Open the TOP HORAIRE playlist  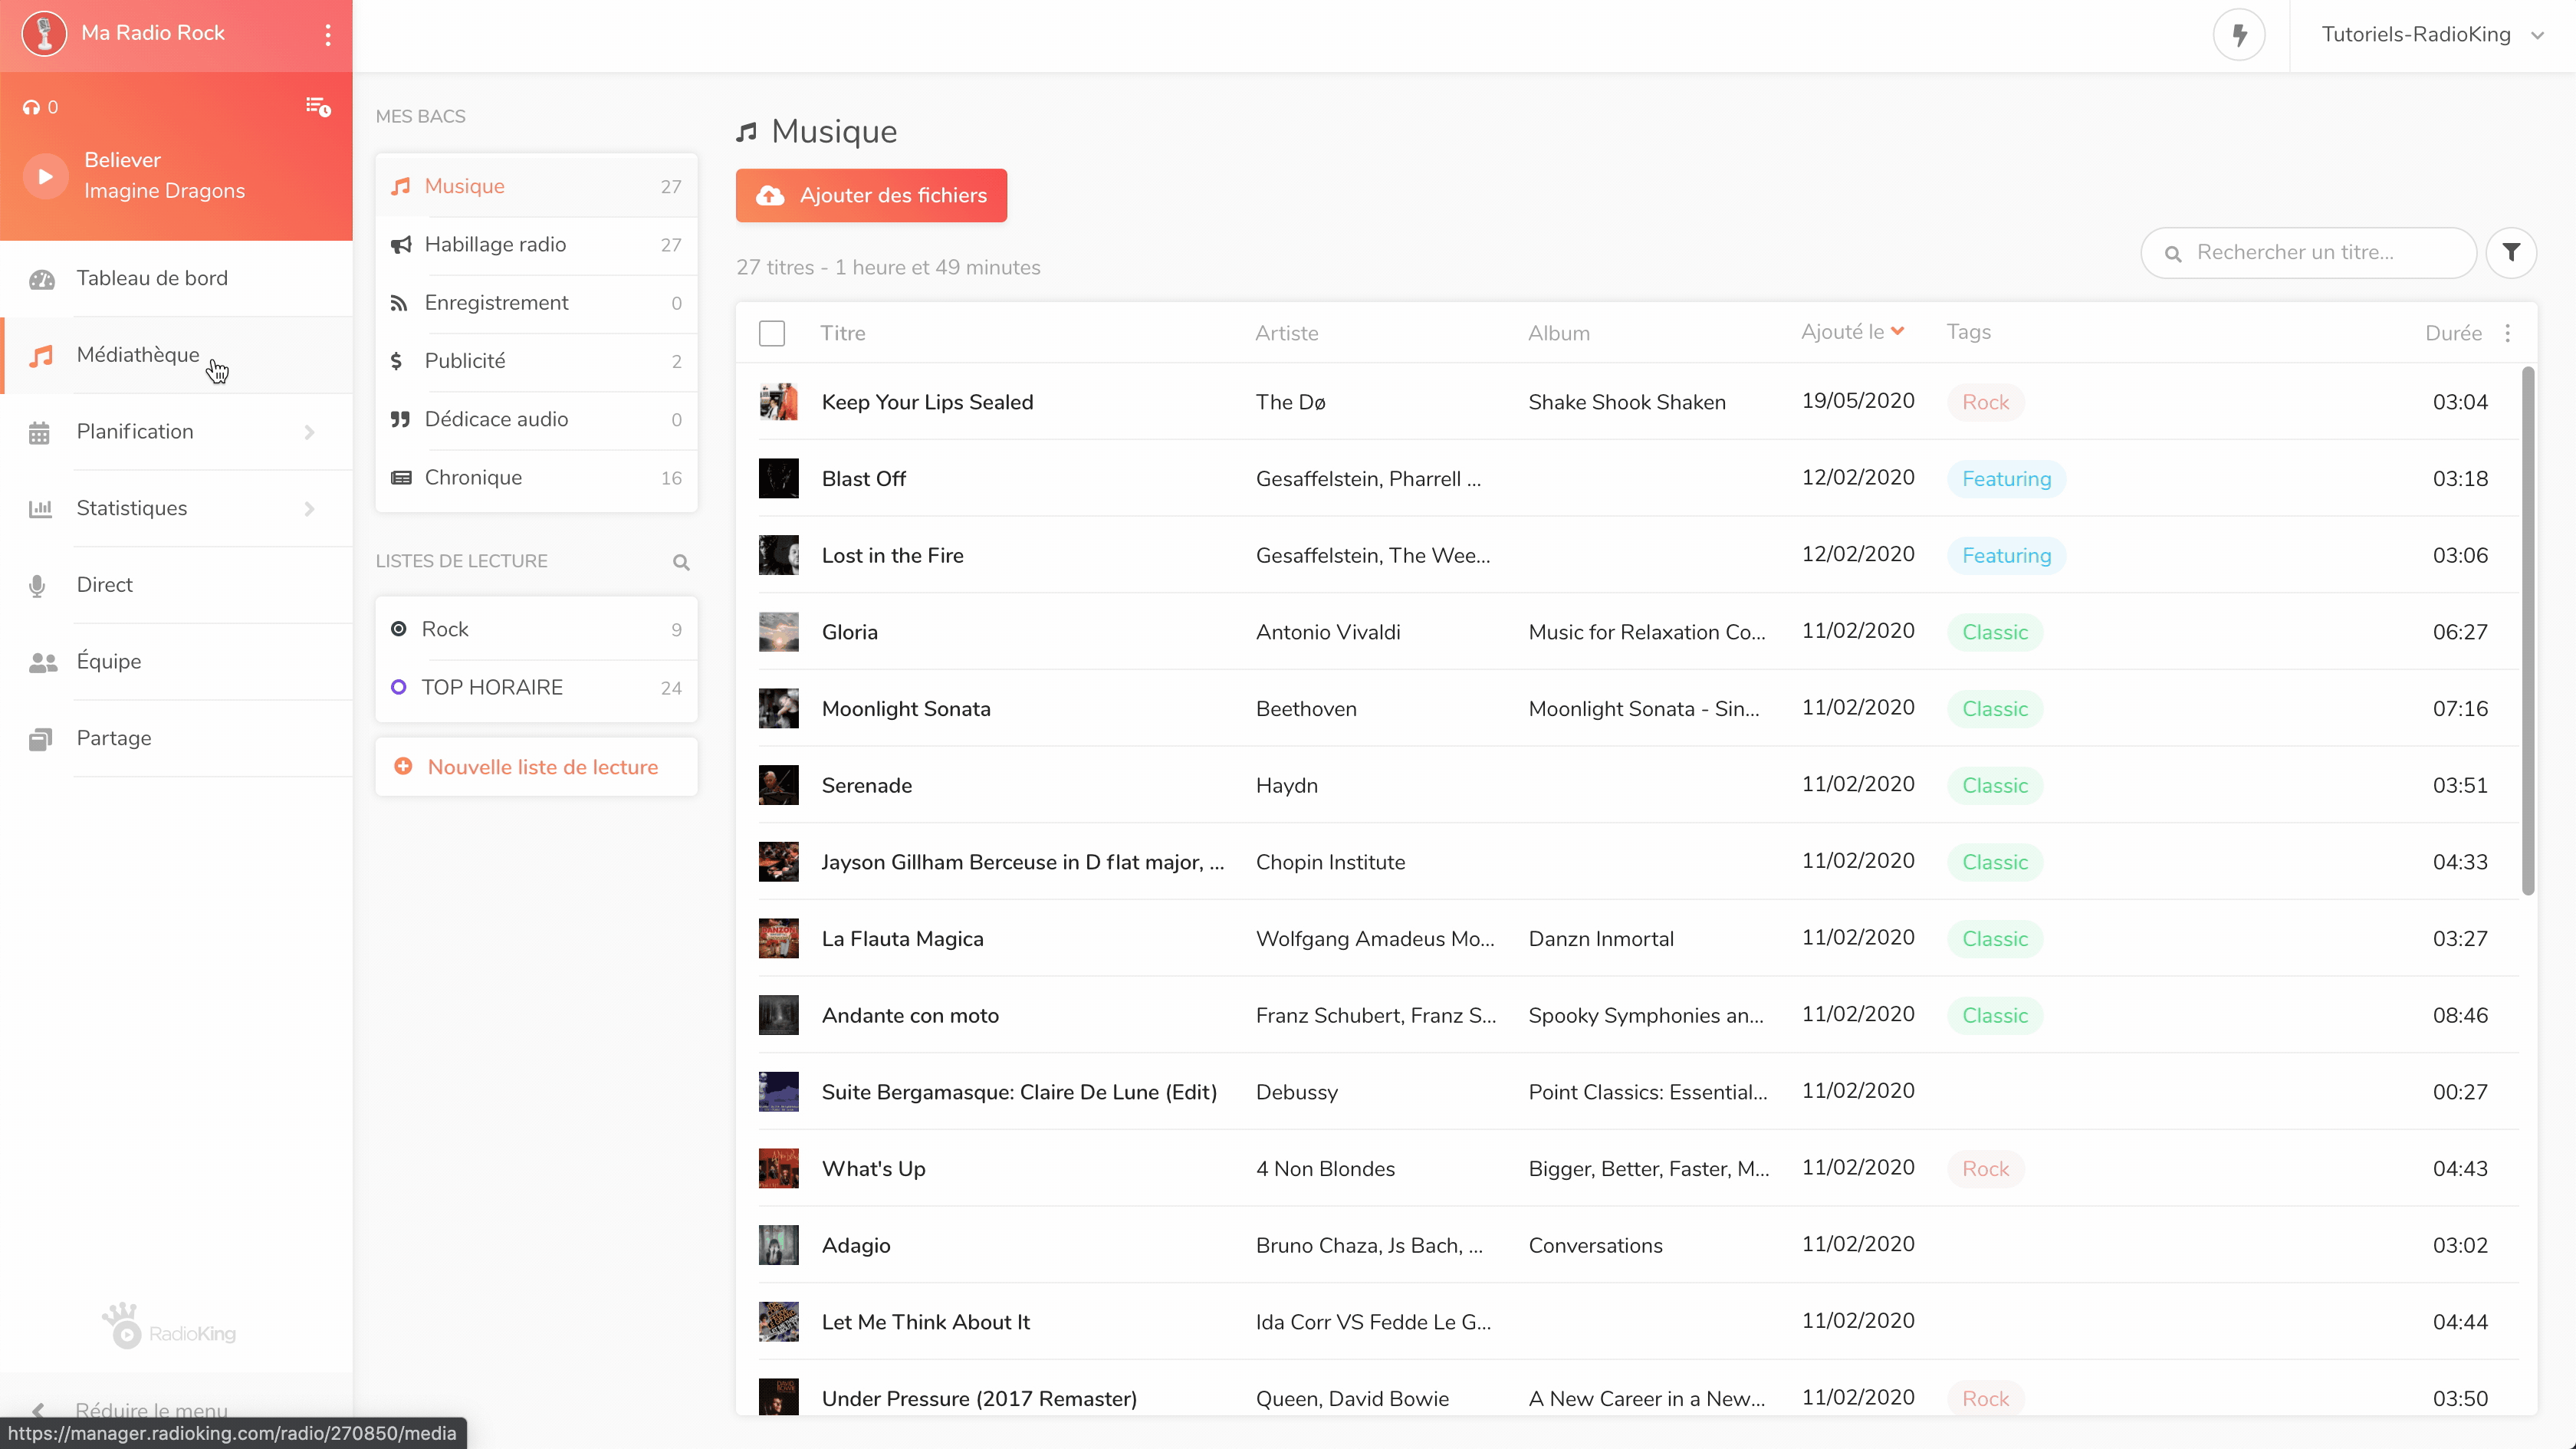[x=536, y=688]
